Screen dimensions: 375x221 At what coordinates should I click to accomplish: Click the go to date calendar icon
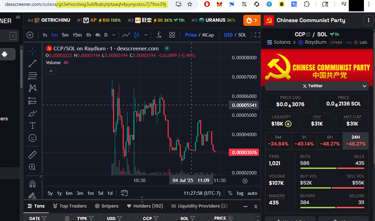pyautogui.click(x=124, y=193)
